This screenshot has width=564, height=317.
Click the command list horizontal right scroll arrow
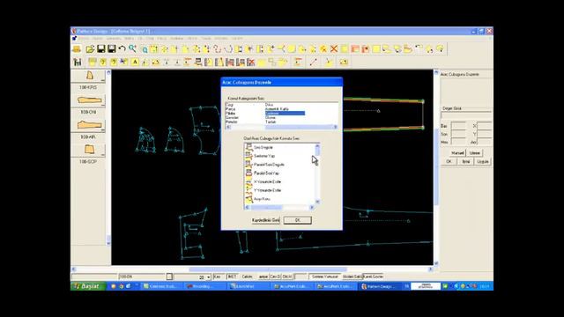coord(312,208)
